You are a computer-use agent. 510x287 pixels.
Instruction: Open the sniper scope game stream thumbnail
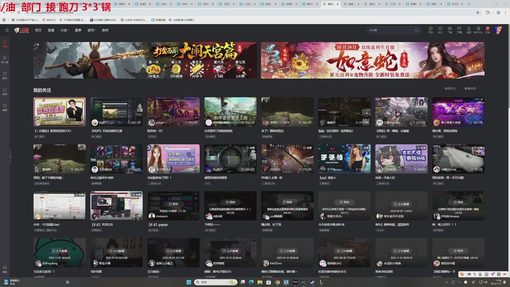pos(230,158)
